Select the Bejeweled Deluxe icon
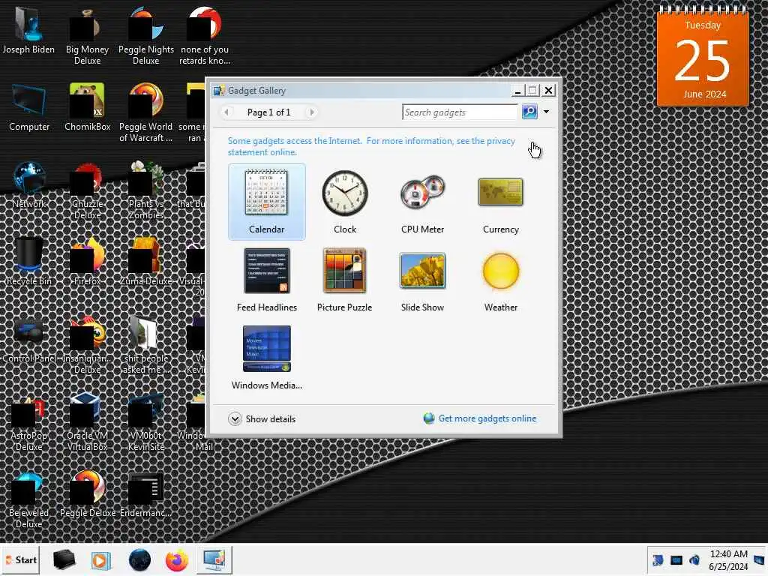768x576 pixels. point(29,499)
